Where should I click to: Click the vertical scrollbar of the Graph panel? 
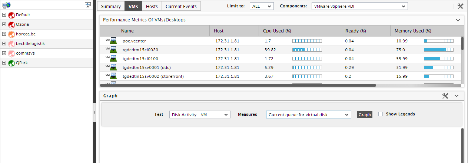point(462,145)
